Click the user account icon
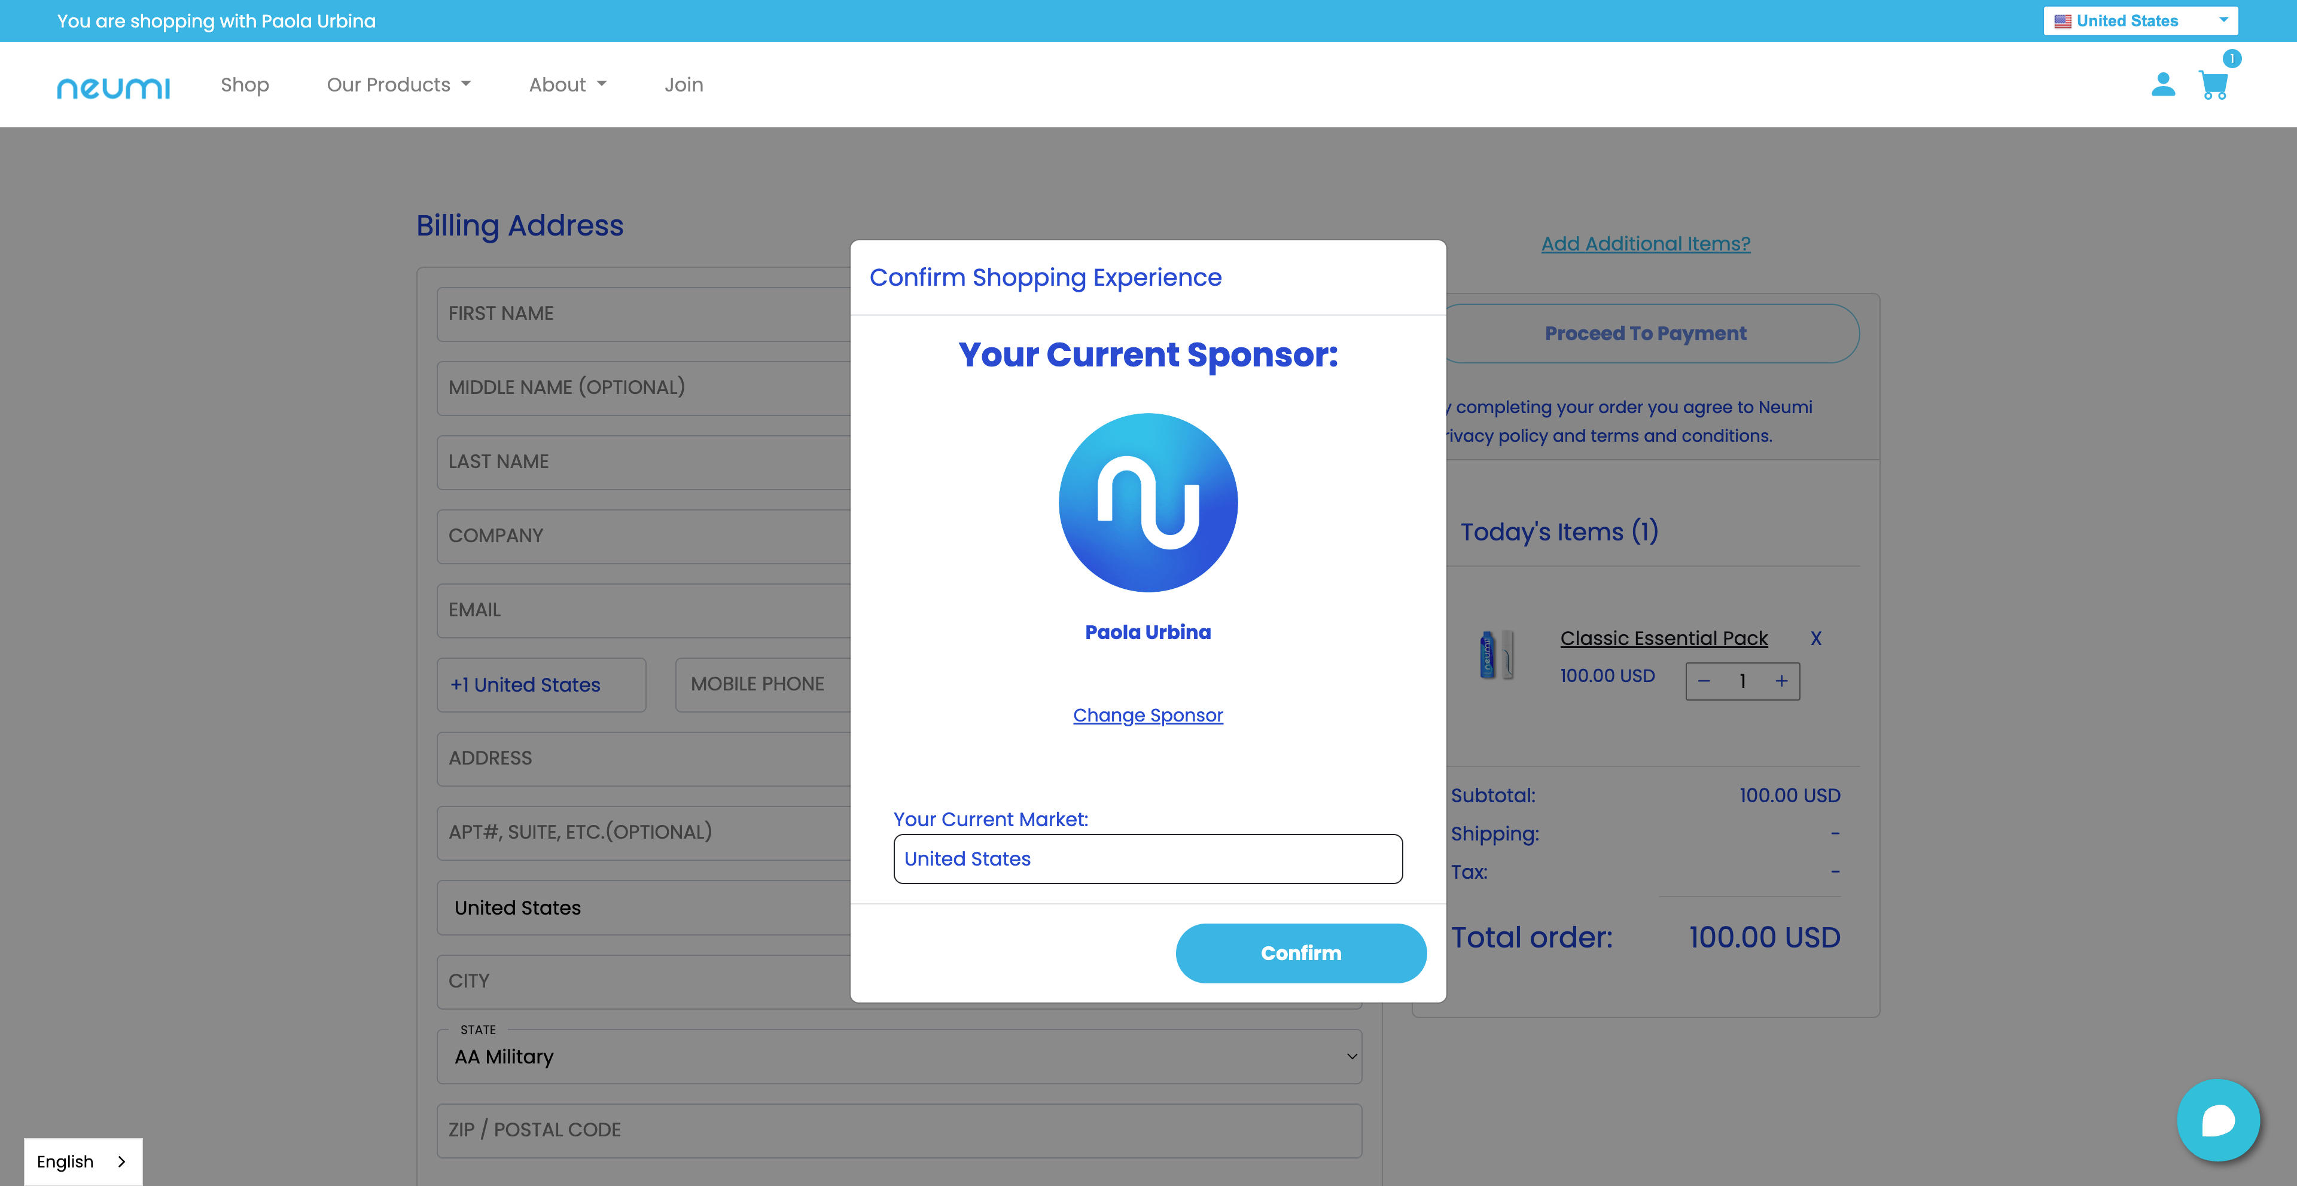 2162,85
